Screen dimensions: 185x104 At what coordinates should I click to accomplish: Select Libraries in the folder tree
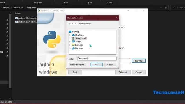(x=79, y=45)
